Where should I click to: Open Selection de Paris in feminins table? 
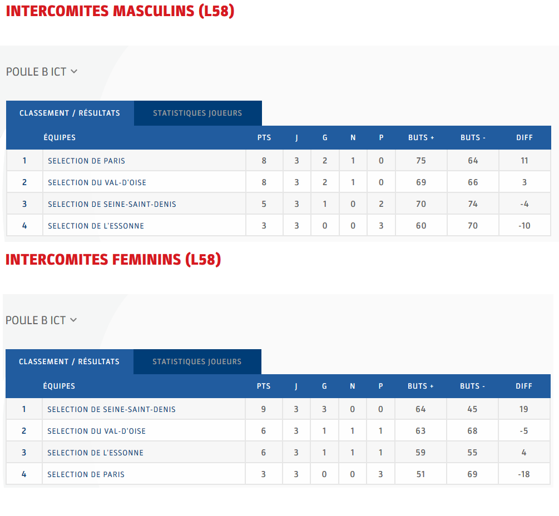[86, 475]
